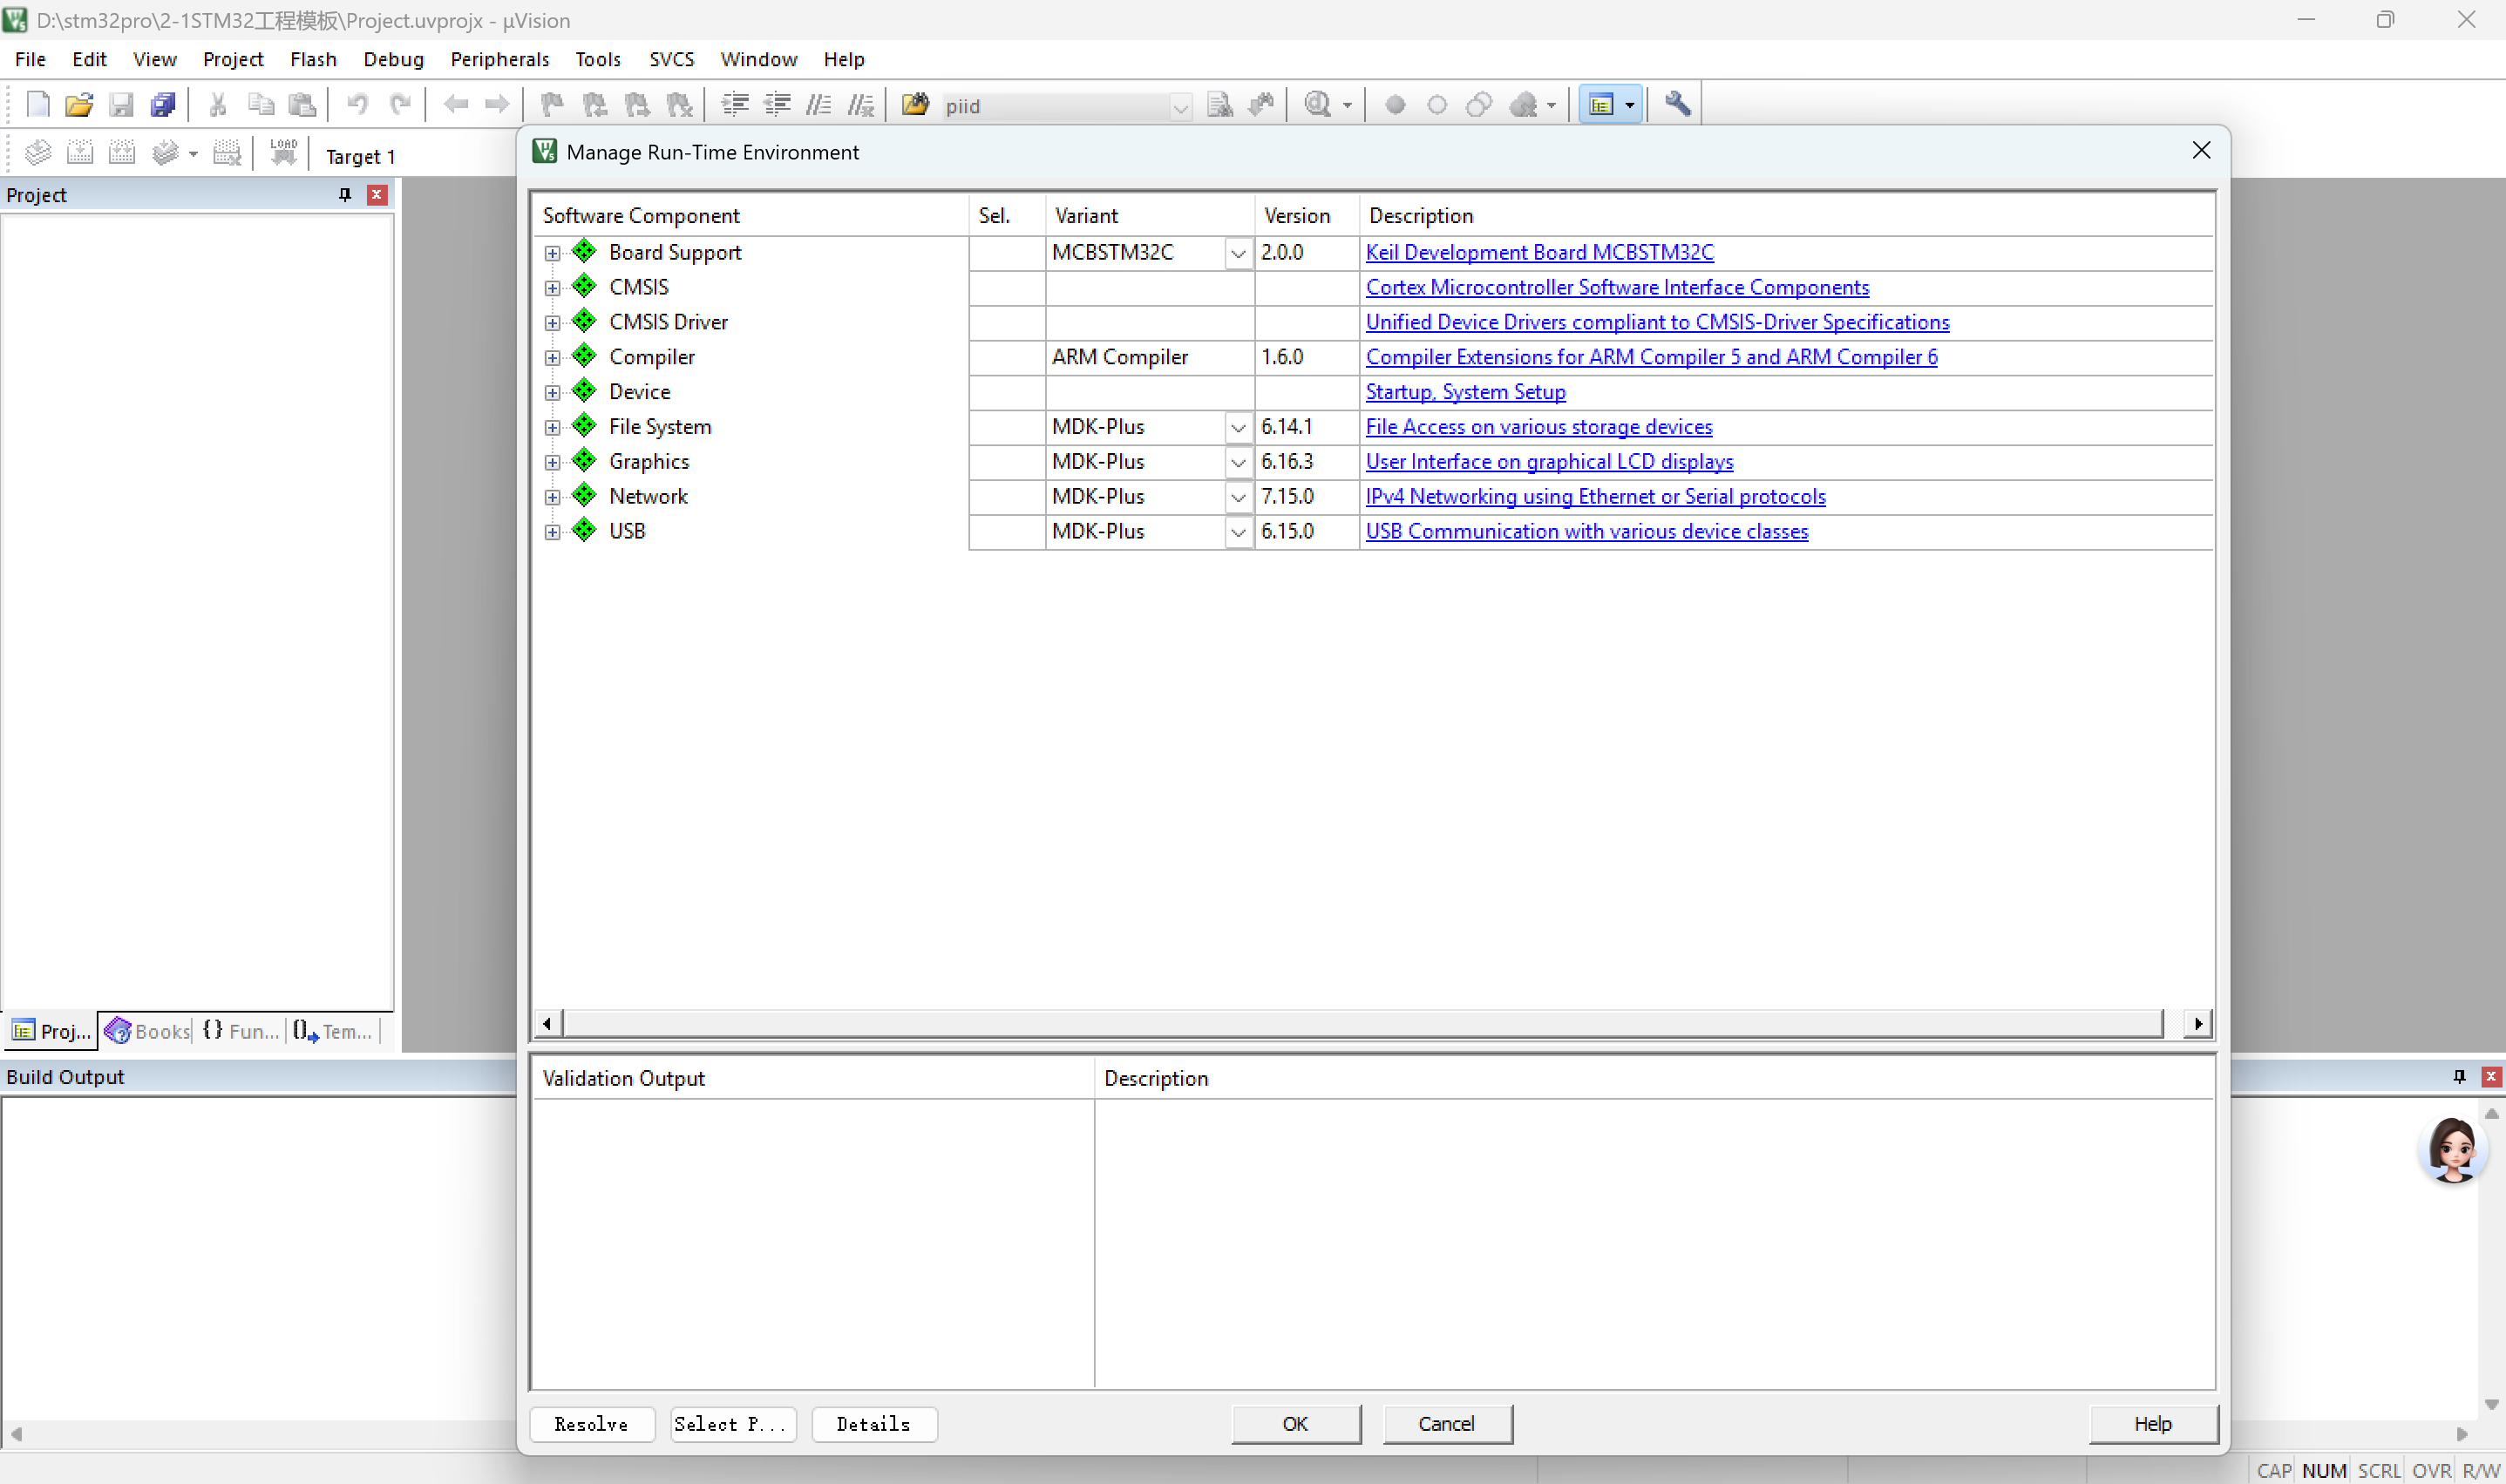Click the Cancel button
Viewport: 2506px width, 1484px height.
[1447, 1425]
